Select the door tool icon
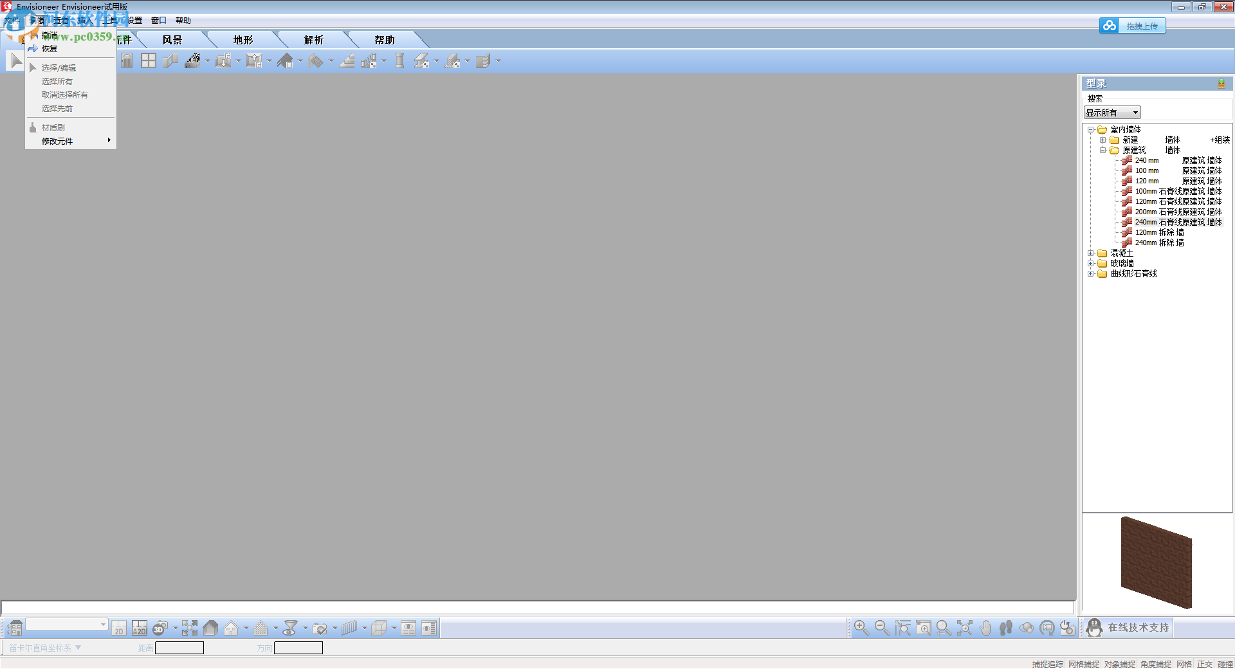Viewport: 1235px width, 669px height. click(x=127, y=61)
